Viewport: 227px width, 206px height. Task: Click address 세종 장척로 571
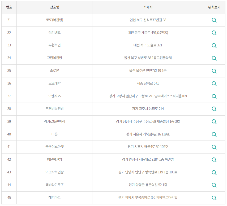[x=148, y=84]
